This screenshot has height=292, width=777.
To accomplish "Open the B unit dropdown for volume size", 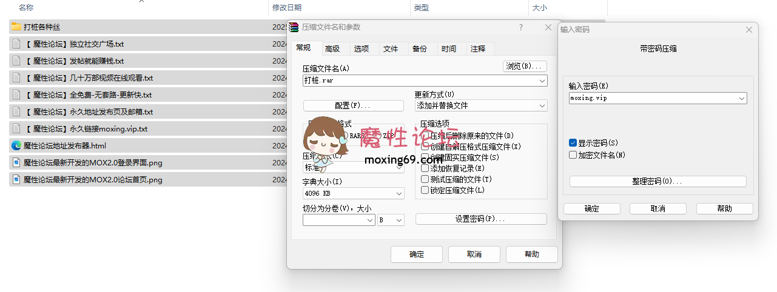I will click(x=399, y=221).
